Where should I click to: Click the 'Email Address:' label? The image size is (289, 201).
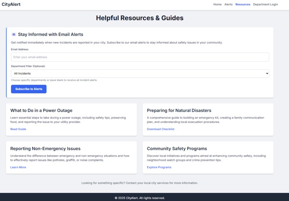pyautogui.click(x=20, y=49)
